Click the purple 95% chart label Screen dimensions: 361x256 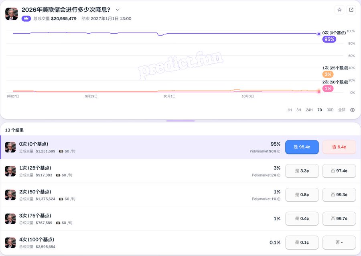(x=329, y=39)
